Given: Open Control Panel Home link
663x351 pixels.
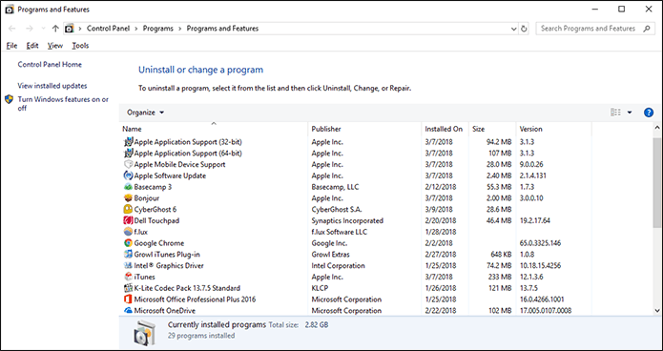Looking at the screenshot, I should [x=50, y=64].
